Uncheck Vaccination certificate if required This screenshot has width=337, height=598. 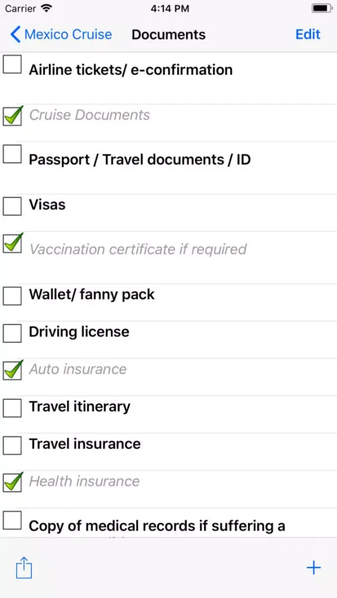click(12, 243)
